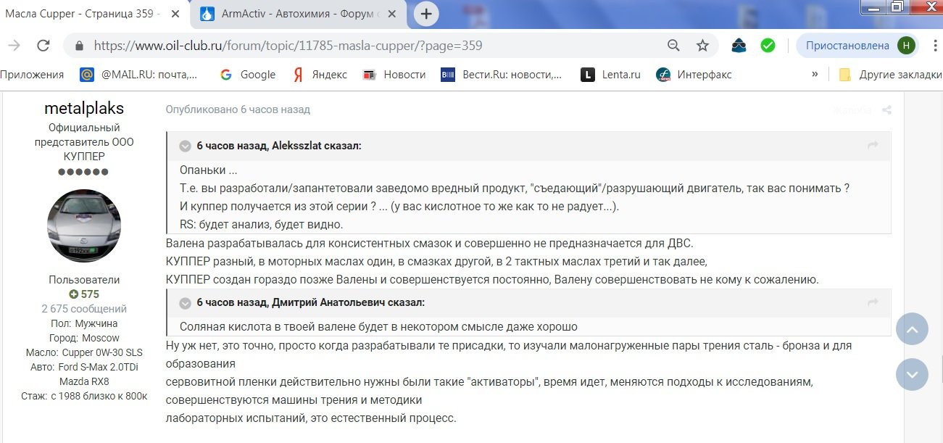Click the 'Город: Moscow' profile line
943x443 pixels.
pos(84,338)
